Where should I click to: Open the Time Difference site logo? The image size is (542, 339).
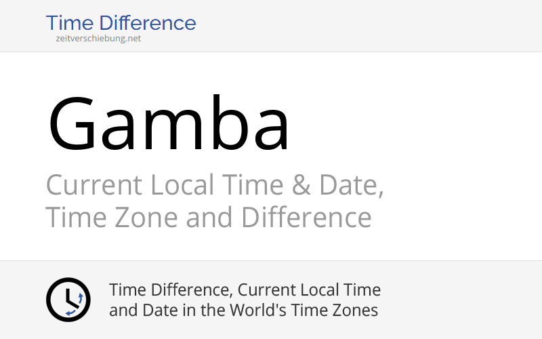(121, 23)
